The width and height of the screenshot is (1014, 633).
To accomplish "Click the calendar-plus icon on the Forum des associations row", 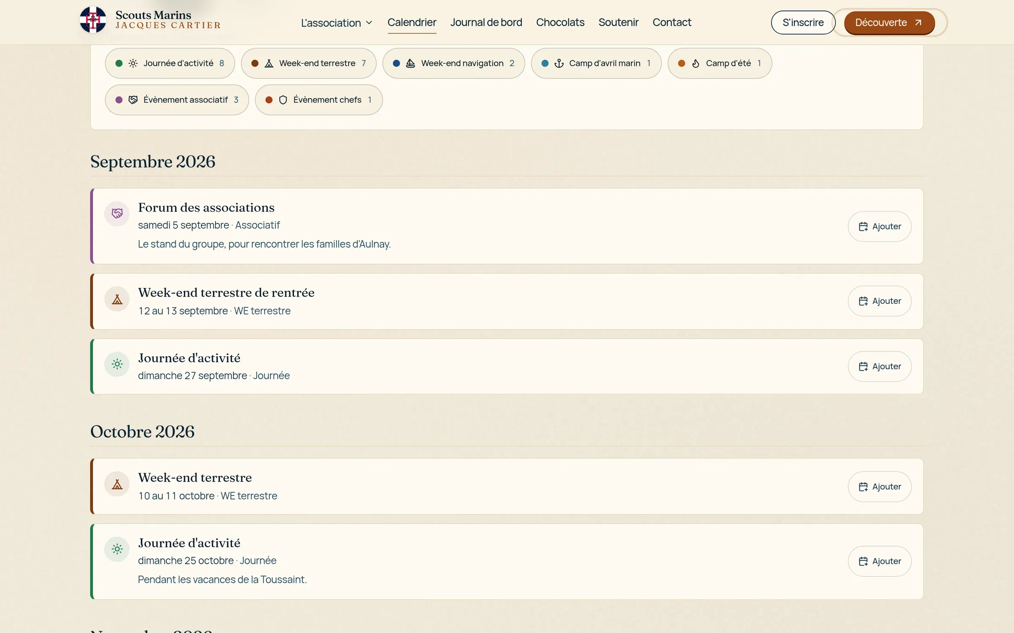I will click(x=863, y=227).
